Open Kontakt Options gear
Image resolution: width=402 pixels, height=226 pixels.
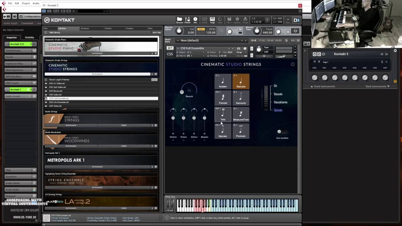click(237, 20)
